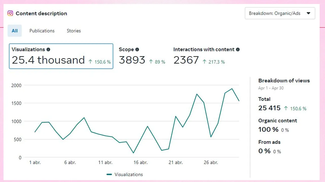The width and height of the screenshot is (325, 182).
Task: Click the info icon beside Scope
Action: tap(137, 50)
